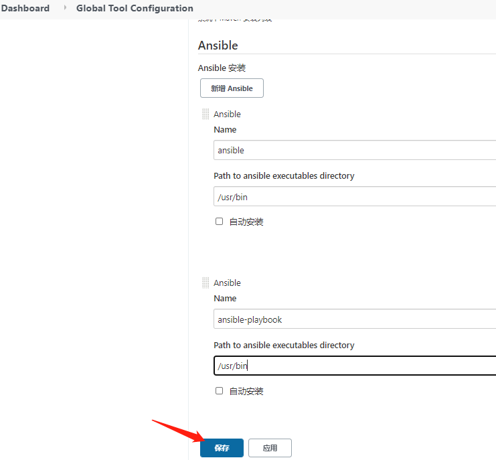Go to the Dashboard breadcrumb
This screenshot has width=496, height=460.
tap(25, 8)
